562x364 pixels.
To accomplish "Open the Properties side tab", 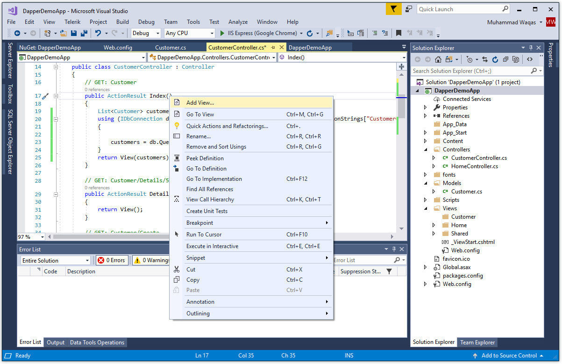I will pyautogui.click(x=551, y=55).
